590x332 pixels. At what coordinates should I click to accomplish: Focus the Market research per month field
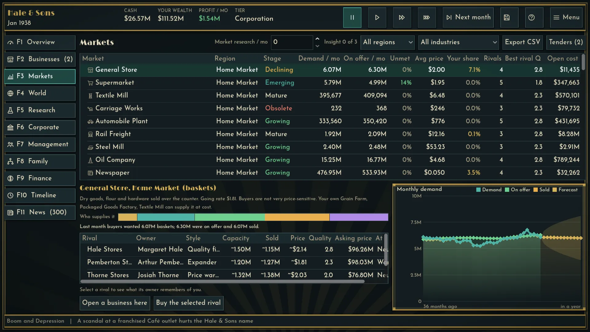coord(292,42)
